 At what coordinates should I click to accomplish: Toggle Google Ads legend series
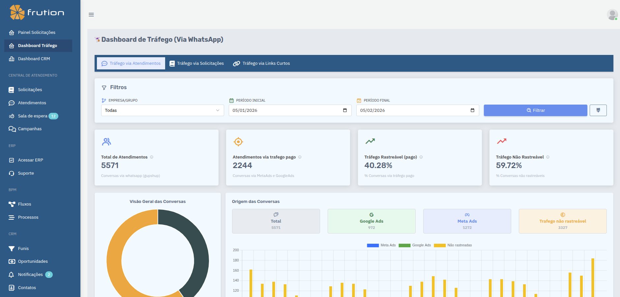click(414, 245)
